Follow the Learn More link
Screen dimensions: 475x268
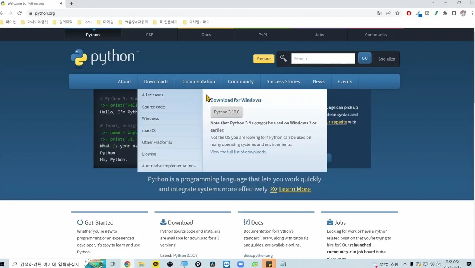295,189
